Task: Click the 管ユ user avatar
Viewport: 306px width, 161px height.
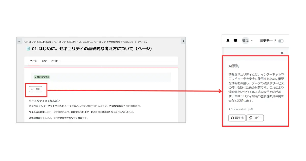Action: (246, 41)
